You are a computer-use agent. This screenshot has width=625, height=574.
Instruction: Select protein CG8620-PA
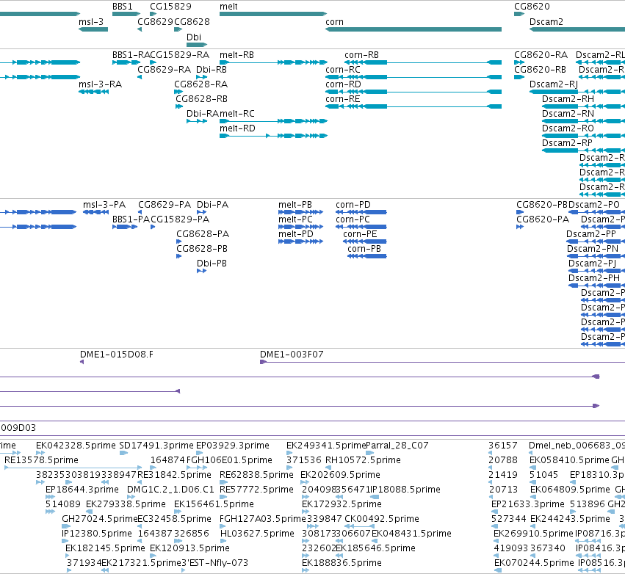click(543, 219)
